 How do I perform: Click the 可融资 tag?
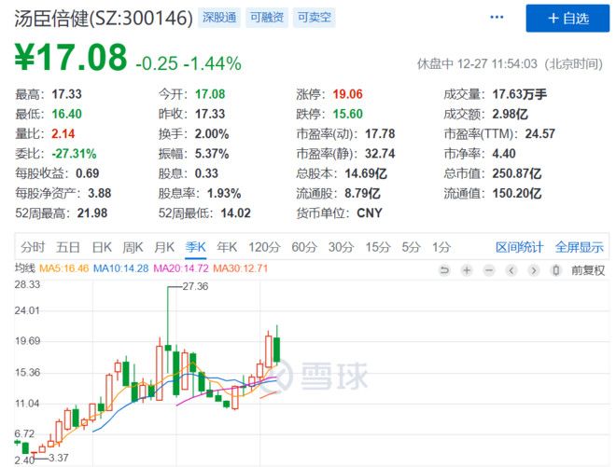[x=267, y=18]
